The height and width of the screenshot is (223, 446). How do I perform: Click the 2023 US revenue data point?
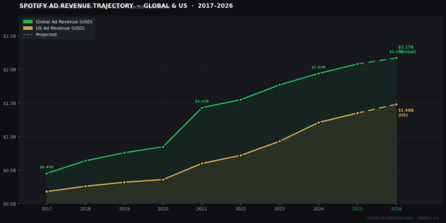[280, 141]
